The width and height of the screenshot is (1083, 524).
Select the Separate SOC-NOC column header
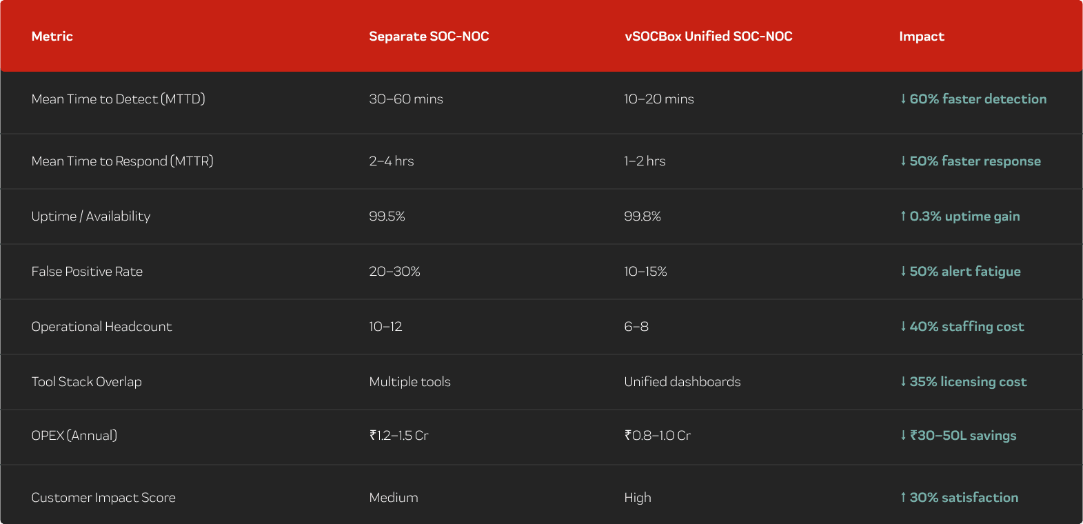point(429,37)
